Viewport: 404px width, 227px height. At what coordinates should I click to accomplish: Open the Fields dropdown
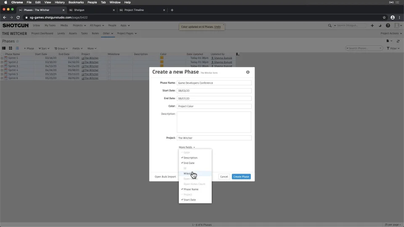coord(77,48)
